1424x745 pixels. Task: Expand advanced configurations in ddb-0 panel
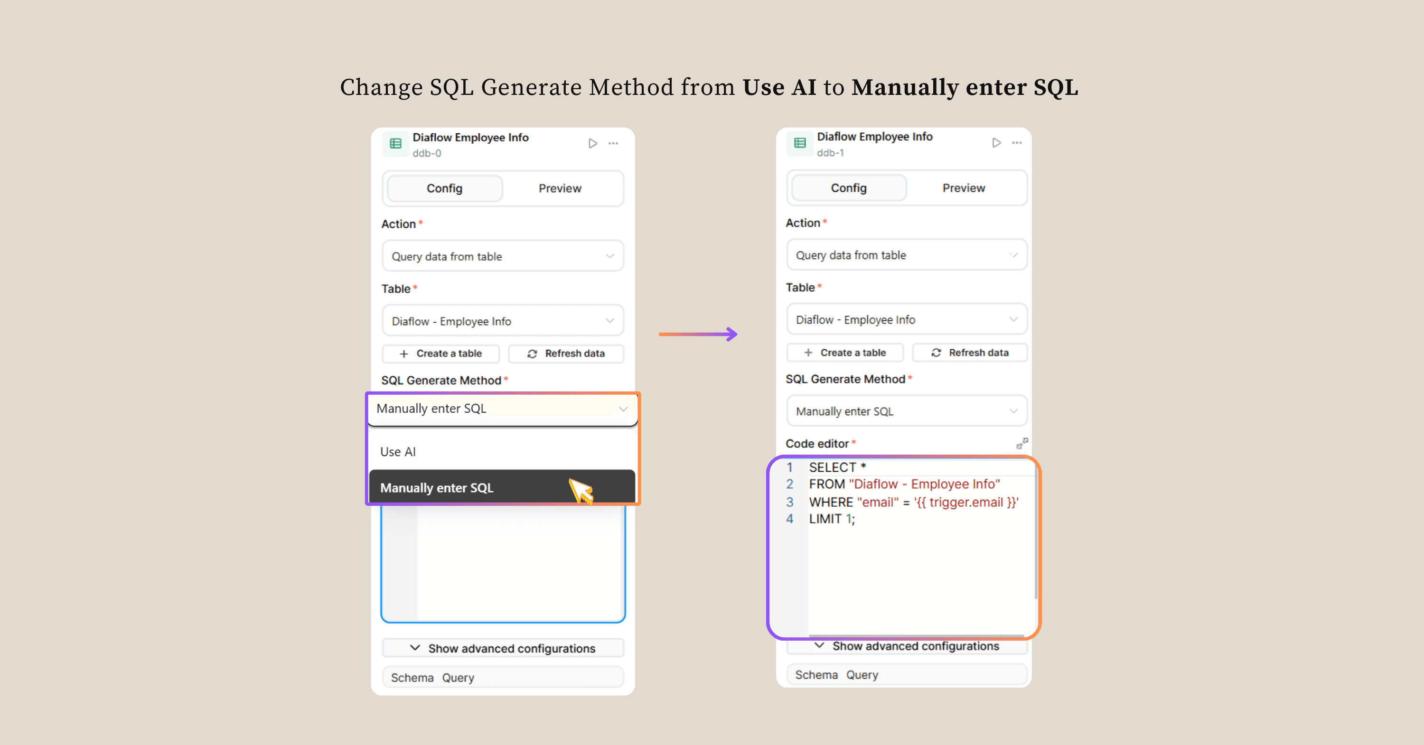503,648
